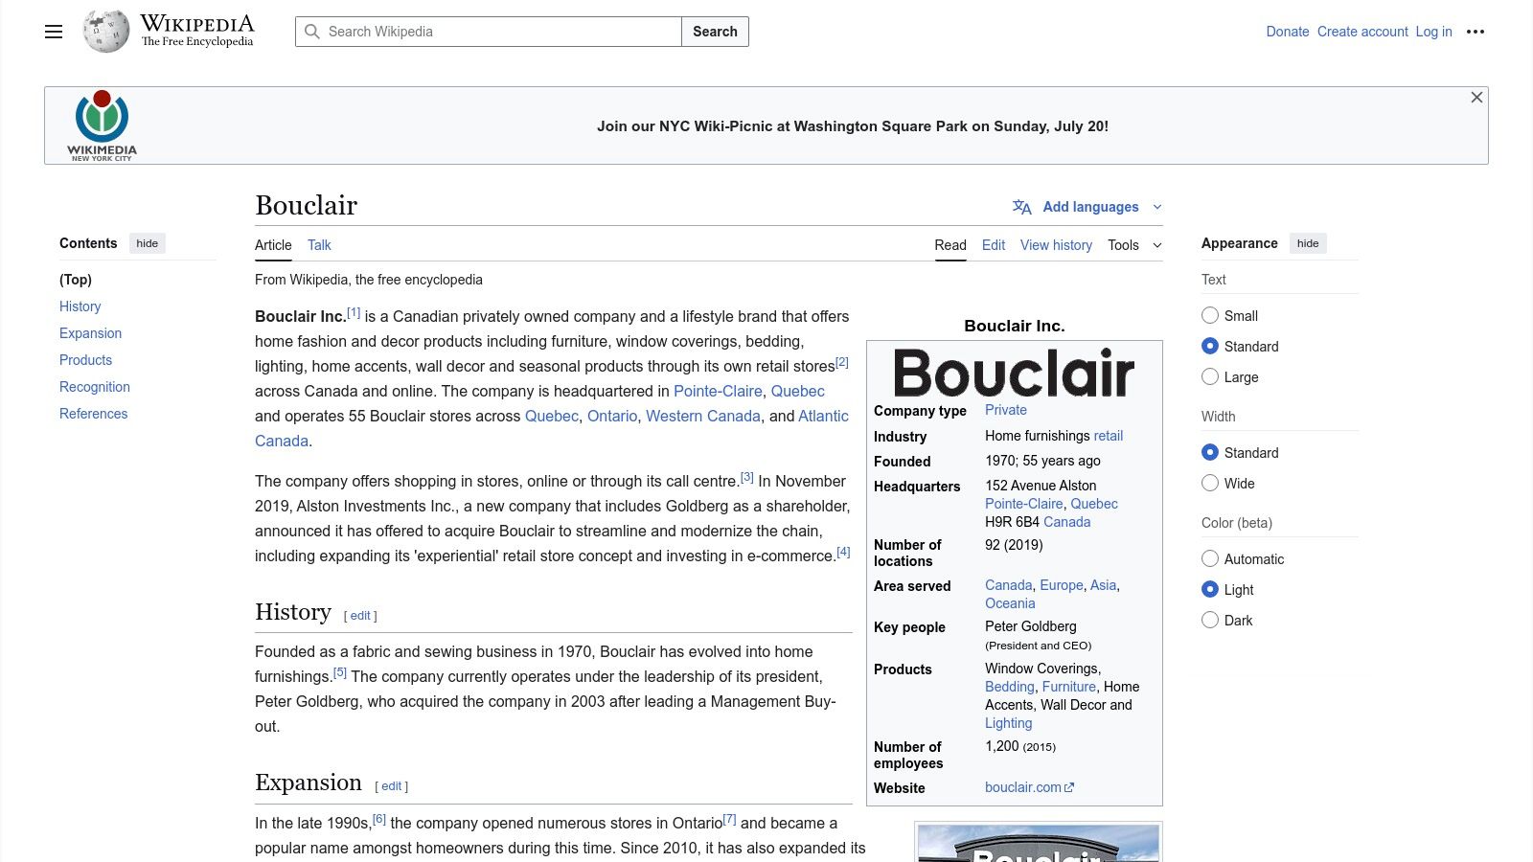The height and width of the screenshot is (862, 1533).
Task: Jump to References in contents sidebar
Action: point(93,414)
